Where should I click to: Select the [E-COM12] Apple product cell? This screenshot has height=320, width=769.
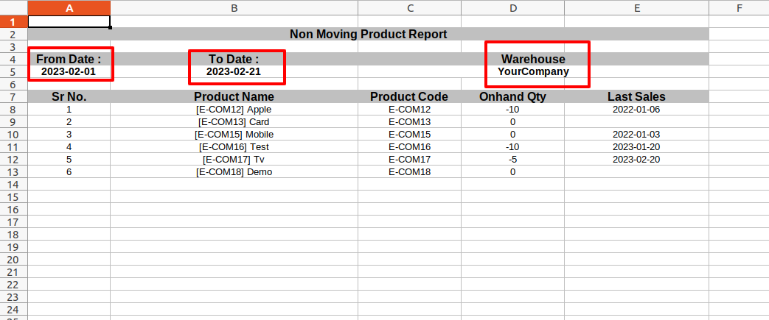point(234,109)
